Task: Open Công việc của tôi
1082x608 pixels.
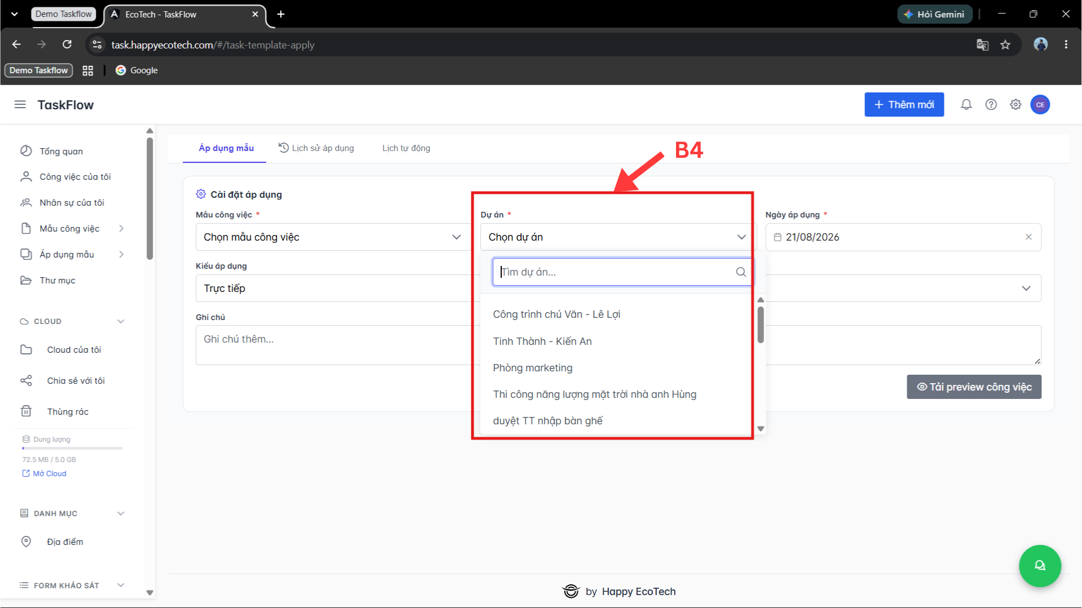Action: [75, 177]
